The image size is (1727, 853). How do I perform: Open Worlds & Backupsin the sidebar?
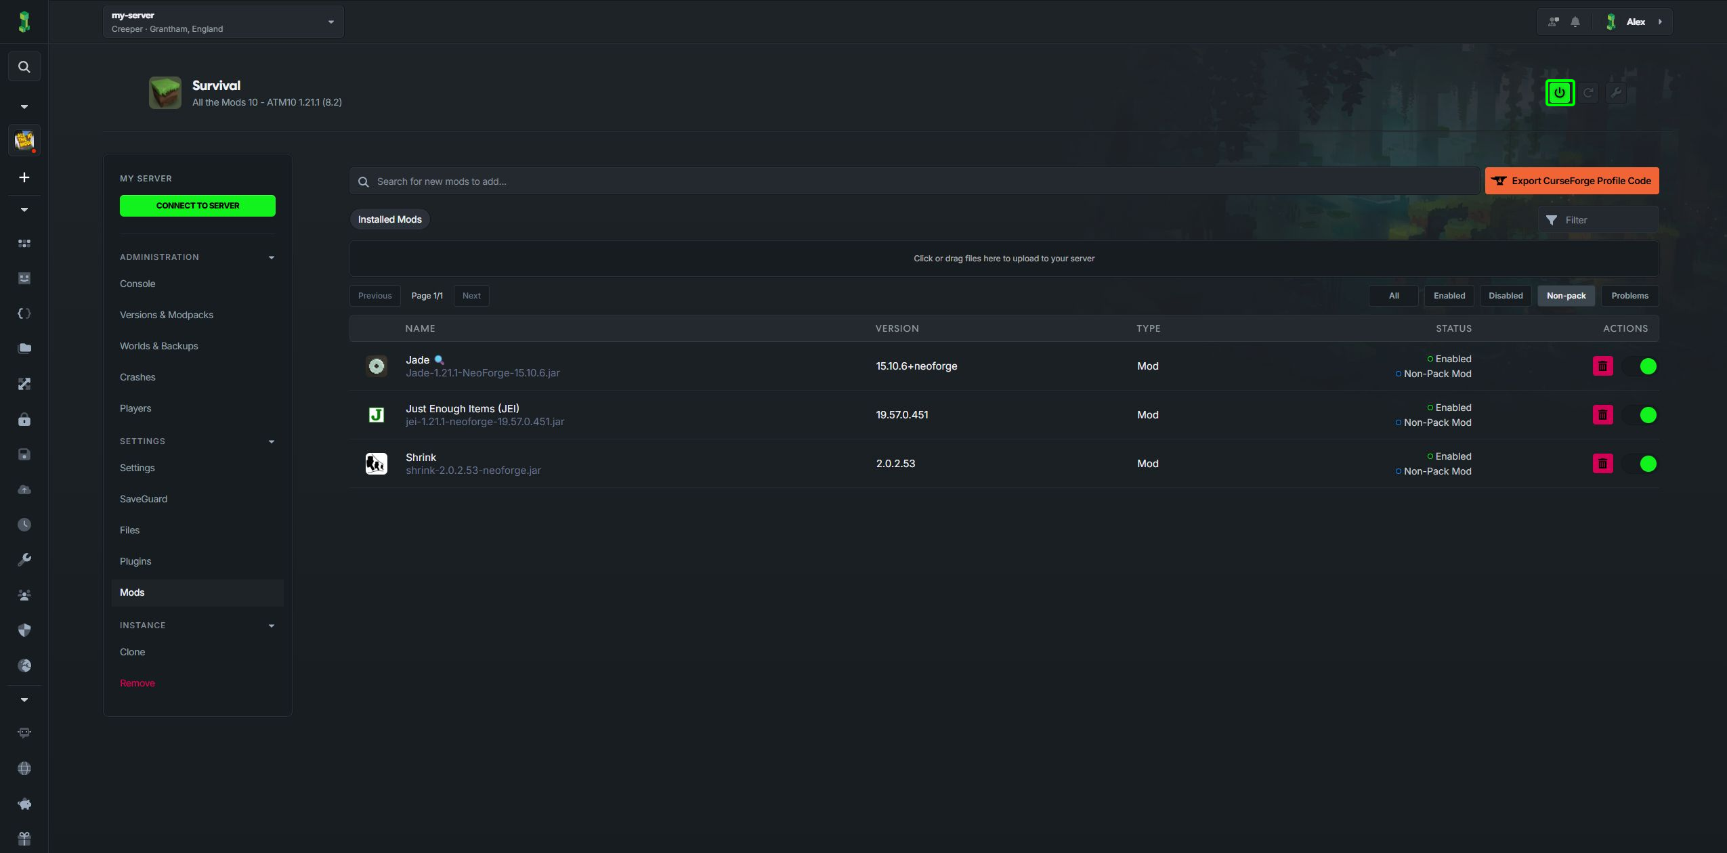click(159, 346)
